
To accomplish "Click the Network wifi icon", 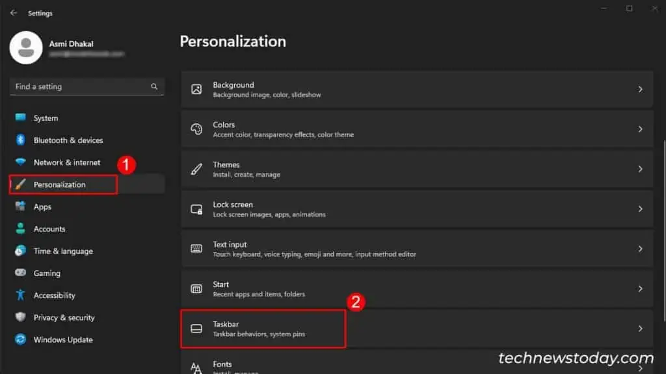I will point(20,162).
